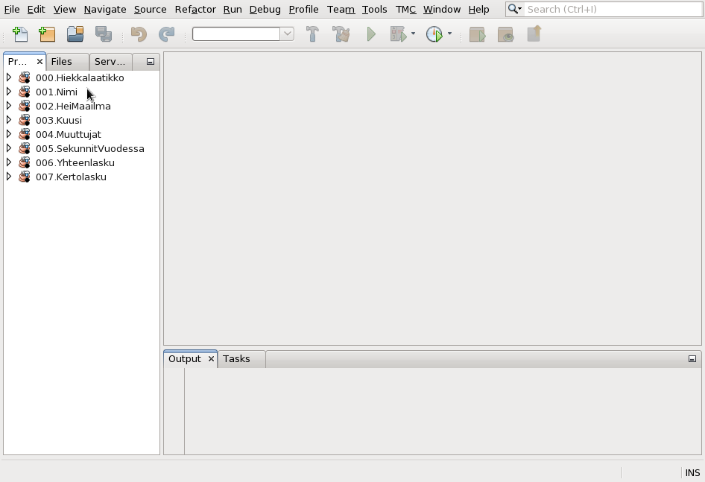Open the Refactor menu
The image size is (705, 482).
[x=195, y=10]
